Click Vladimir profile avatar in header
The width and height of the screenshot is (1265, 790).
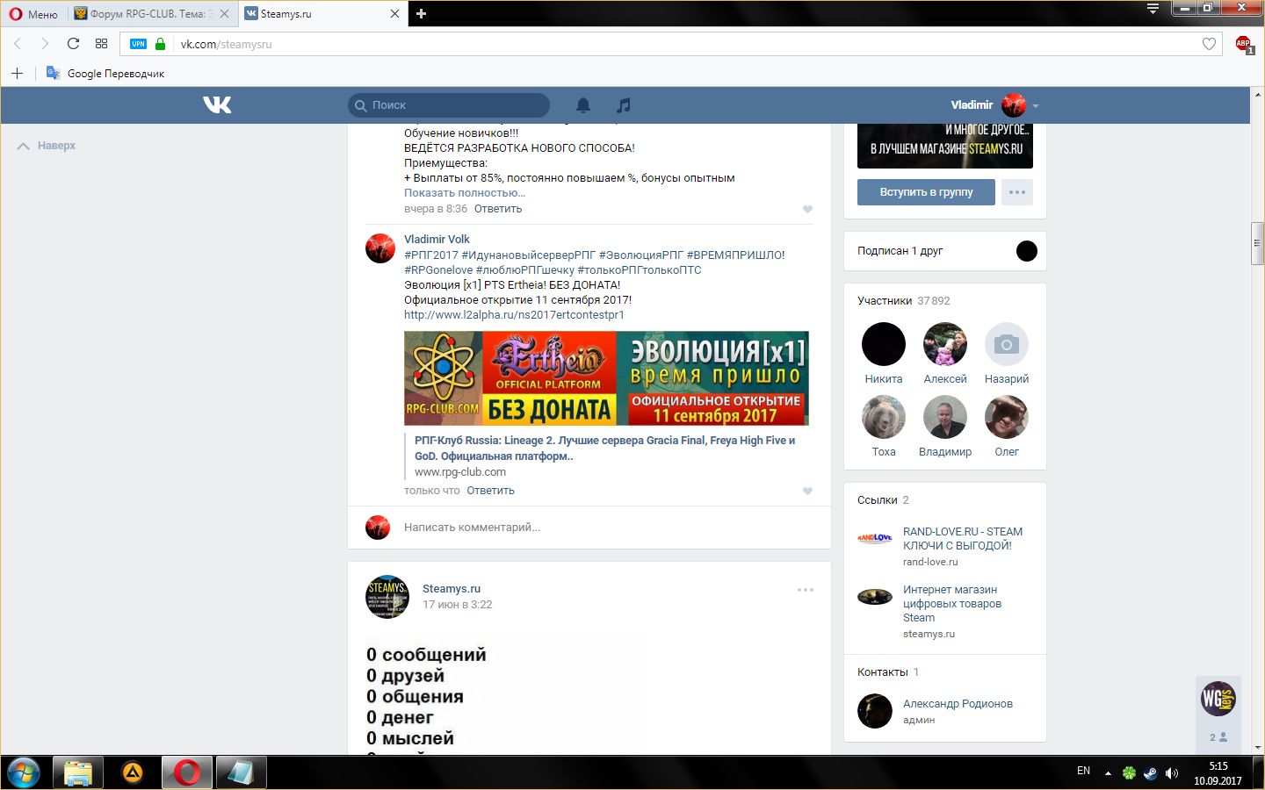tap(1014, 105)
